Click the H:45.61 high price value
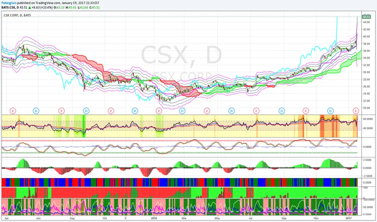The width and height of the screenshot is (377, 222). point(71,7)
